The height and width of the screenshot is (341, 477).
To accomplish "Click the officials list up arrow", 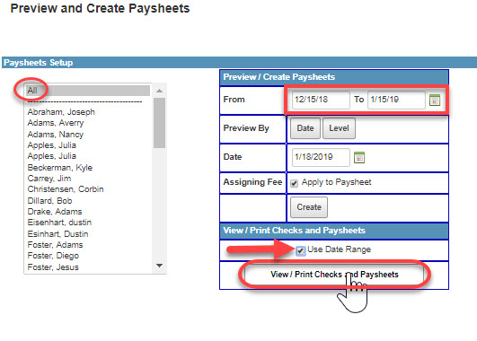I will click(159, 91).
